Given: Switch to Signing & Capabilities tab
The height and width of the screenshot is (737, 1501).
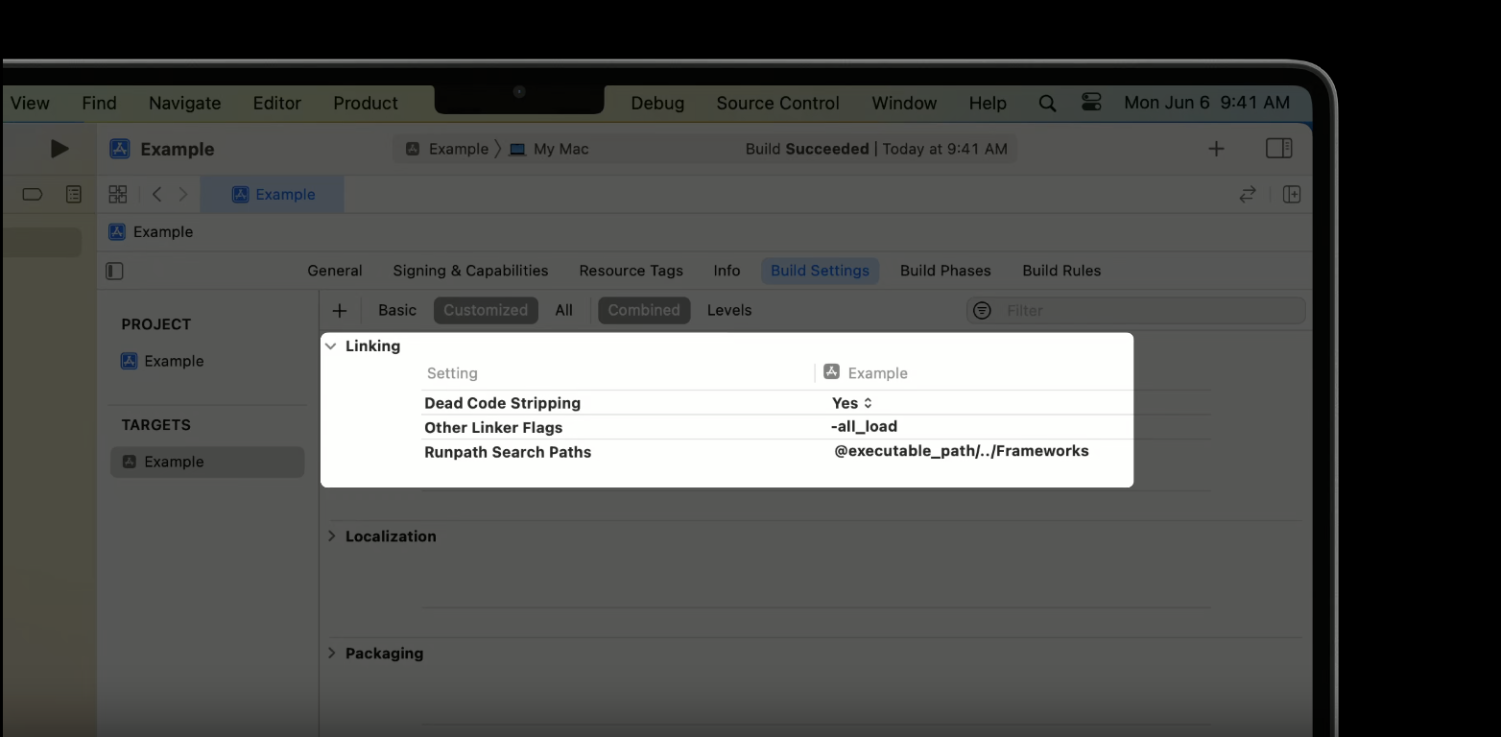Looking at the screenshot, I should pos(470,271).
